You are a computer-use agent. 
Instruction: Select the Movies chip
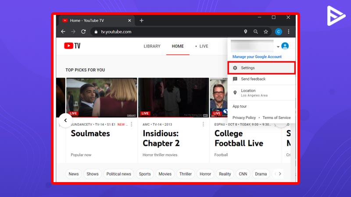click(x=165, y=174)
